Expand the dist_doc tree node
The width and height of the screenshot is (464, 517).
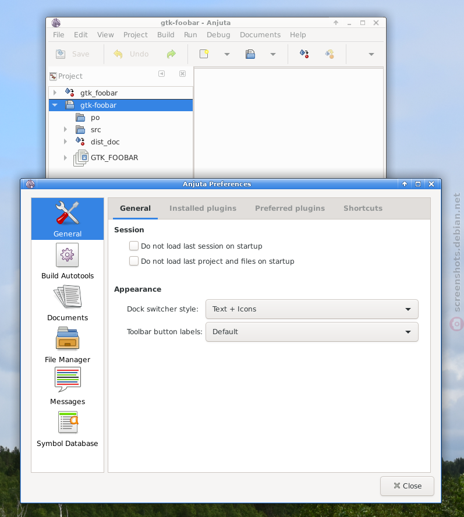pyautogui.click(x=65, y=141)
